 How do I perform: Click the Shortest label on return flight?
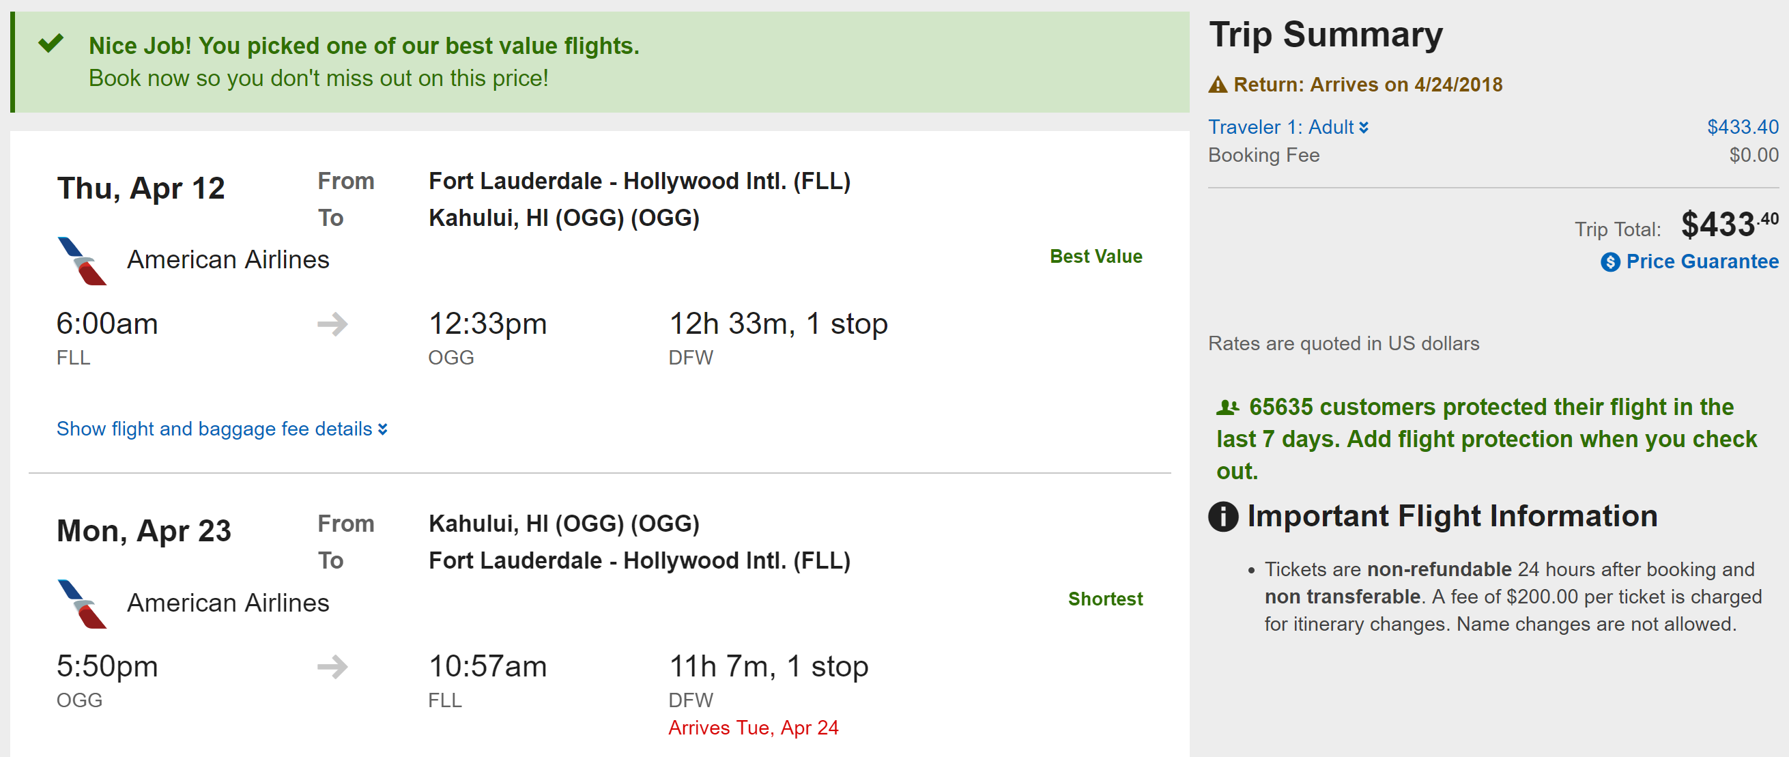(x=1105, y=599)
